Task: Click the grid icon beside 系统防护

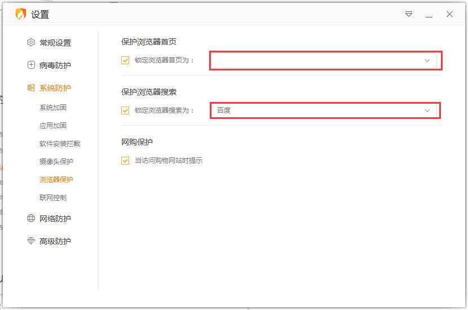Action: tap(31, 88)
